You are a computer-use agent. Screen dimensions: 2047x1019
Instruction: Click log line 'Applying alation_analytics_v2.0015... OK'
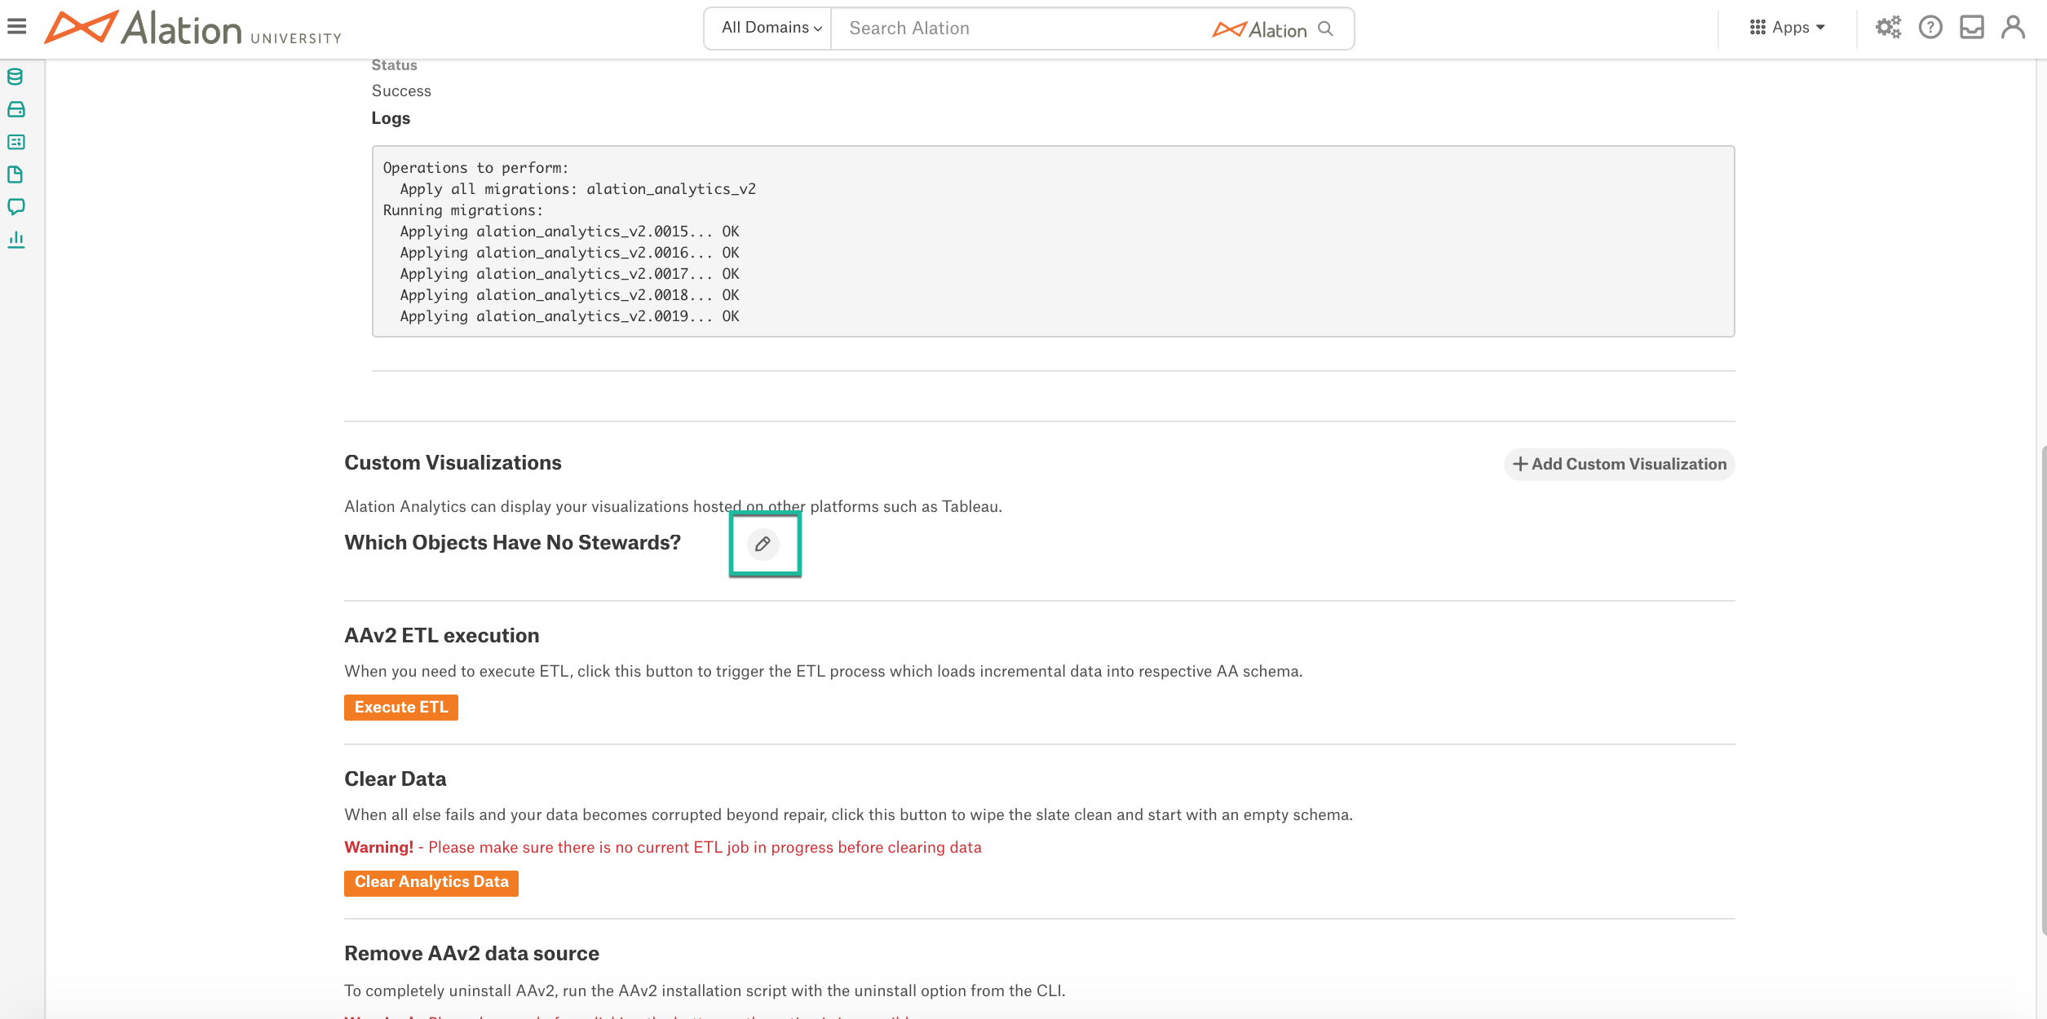pos(569,232)
